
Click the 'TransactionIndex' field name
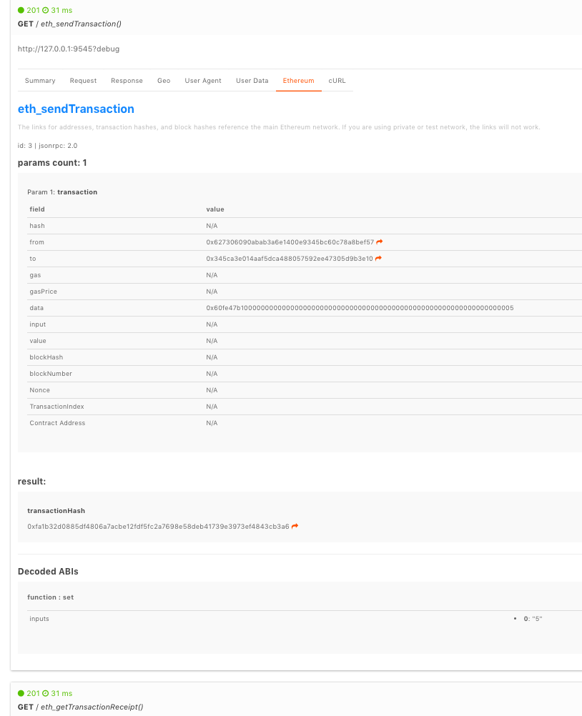coord(56,407)
